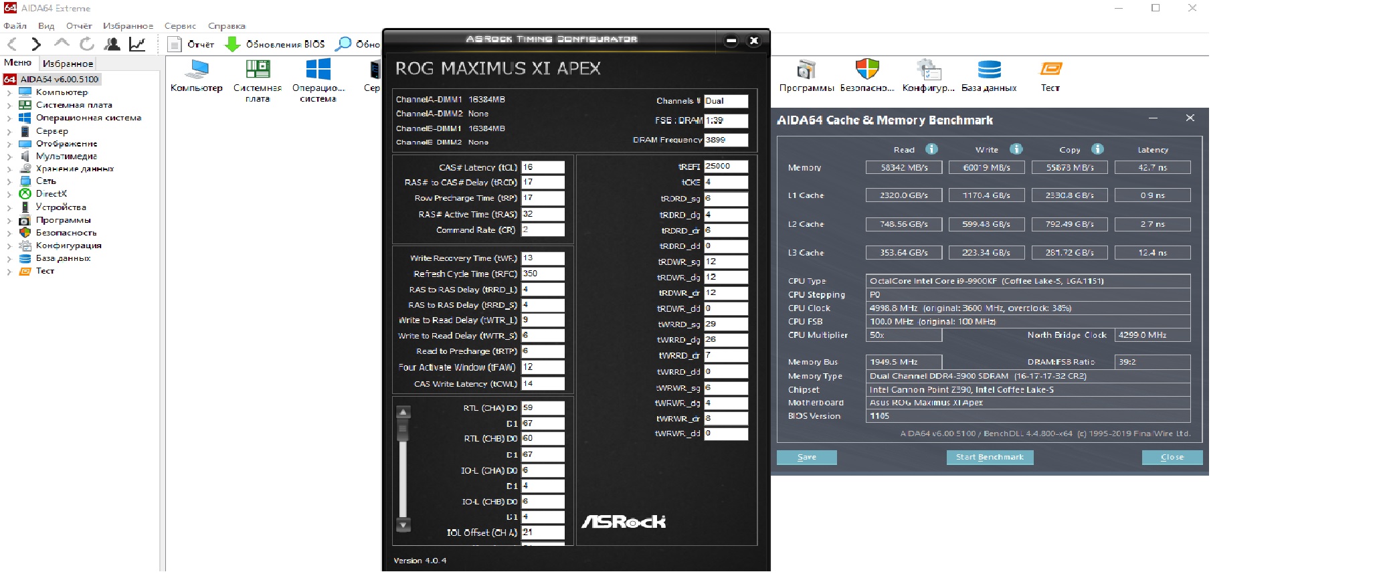The image size is (1381, 578).
Task: Select Конфигурация in the left tree
Action: click(69, 246)
